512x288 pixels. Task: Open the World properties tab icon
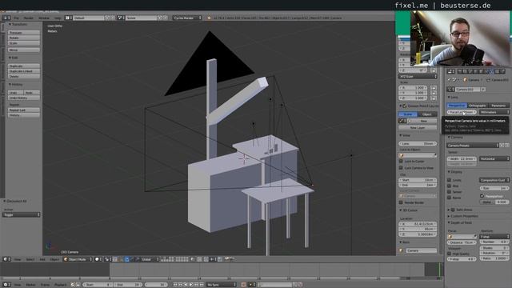tap(476, 71)
